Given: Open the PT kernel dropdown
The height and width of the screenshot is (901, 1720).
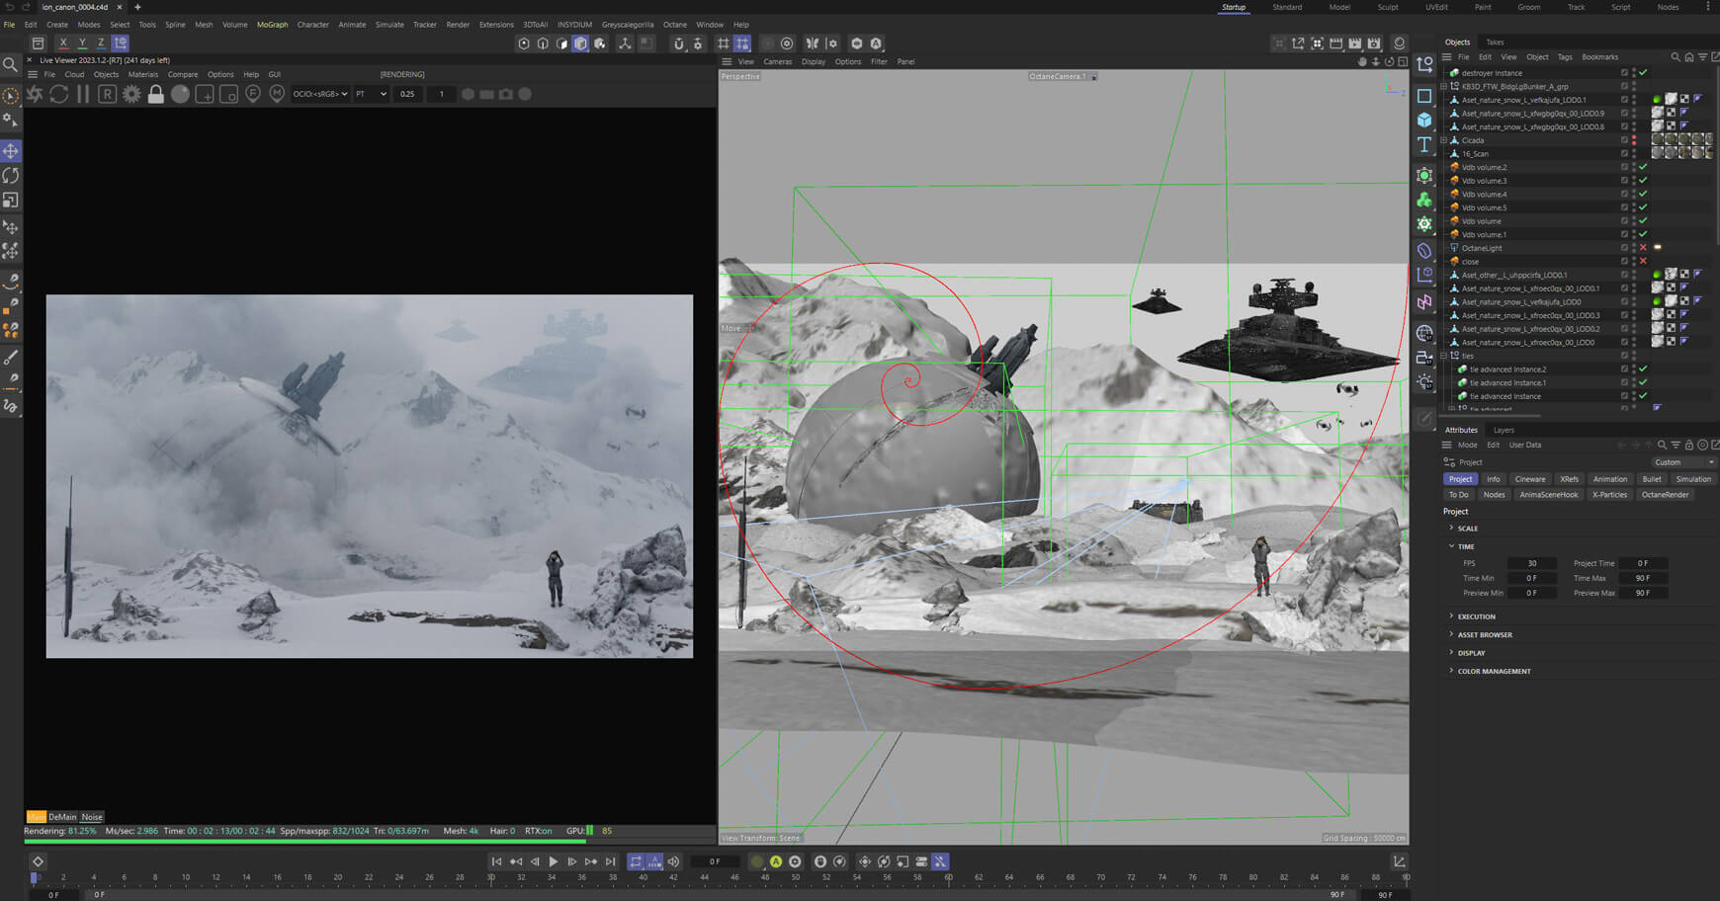Looking at the screenshot, I should (x=371, y=94).
